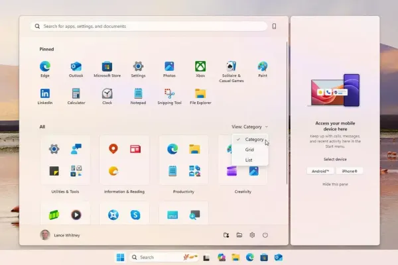Viewport: 398px width, 265px height.
Task: Switch the All apps view to List
Action: 250,160
